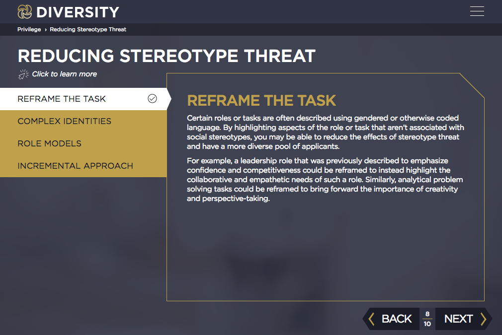Click the left chevron on Back button
Screen dimensions: 502x335
pos(371,319)
